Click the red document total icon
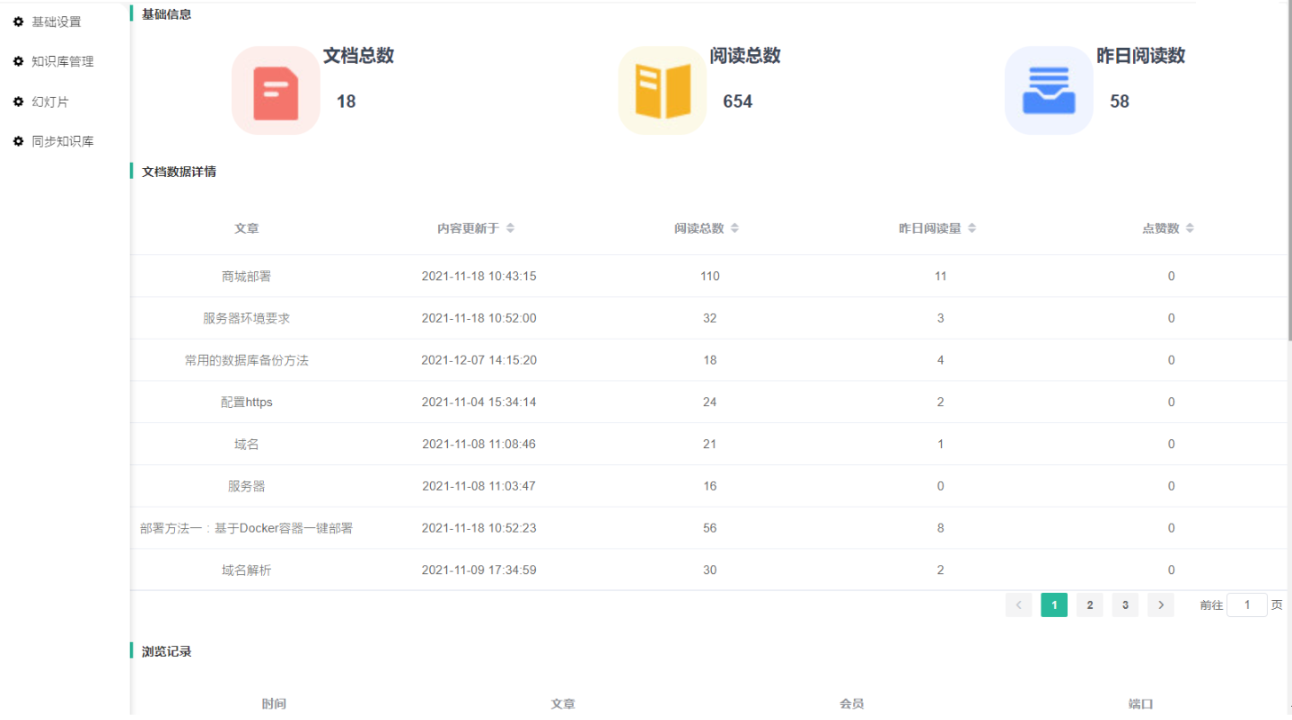The width and height of the screenshot is (1292, 720). click(275, 91)
